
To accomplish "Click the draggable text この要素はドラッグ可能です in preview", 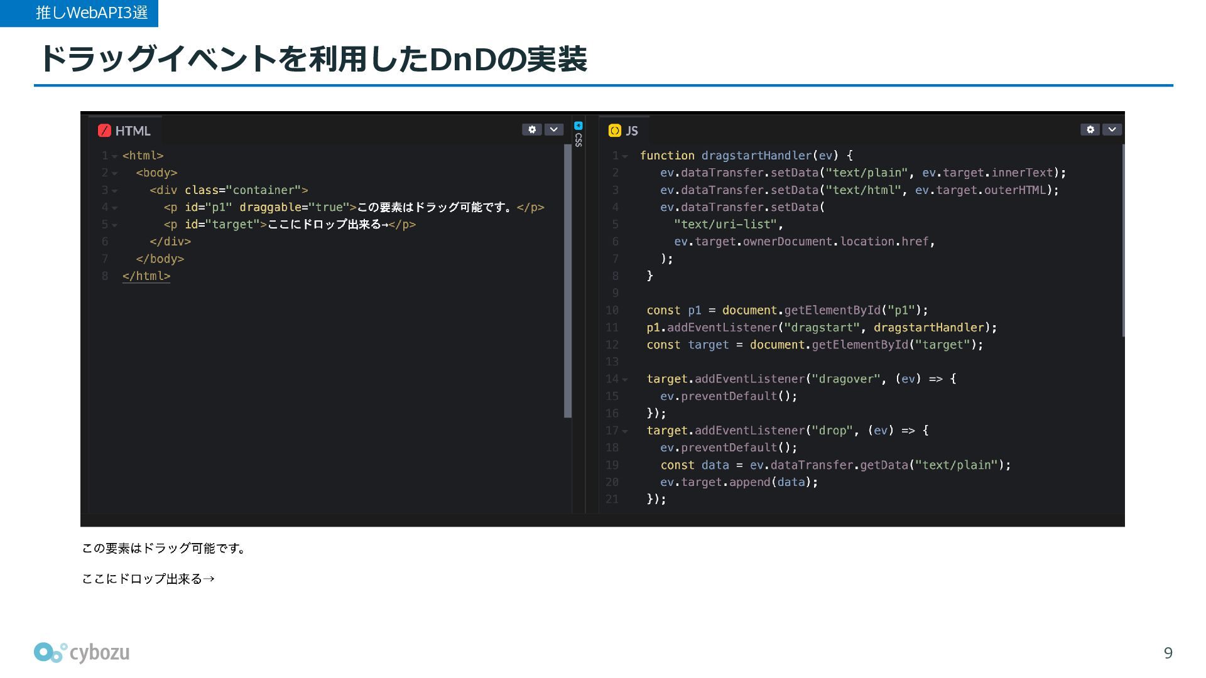I will pyautogui.click(x=163, y=548).
